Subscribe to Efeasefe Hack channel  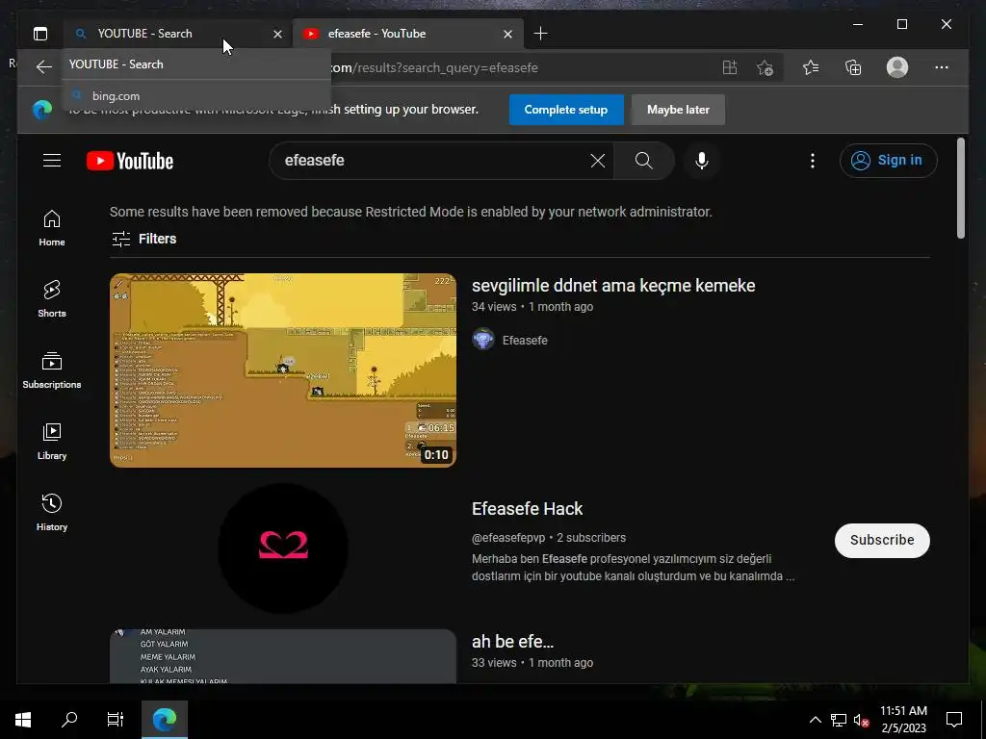coord(882,541)
